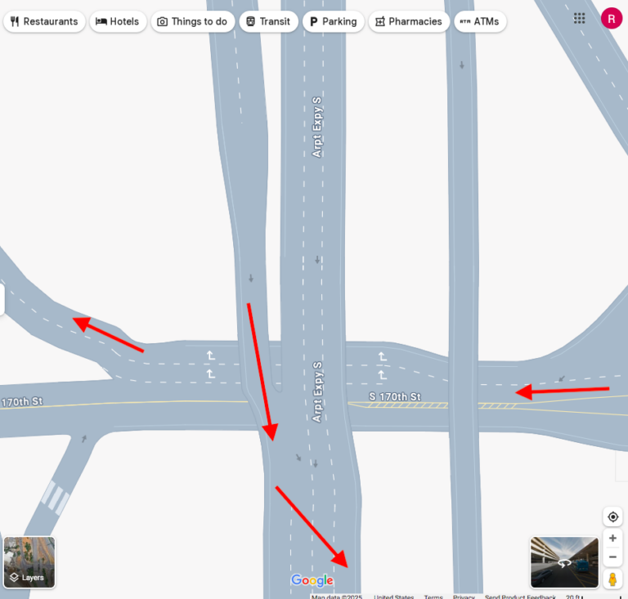
Task: Expand the collapsed side panel
Action: pos(2,299)
